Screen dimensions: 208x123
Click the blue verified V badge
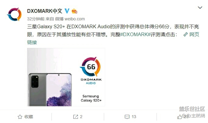(x=67, y=11)
